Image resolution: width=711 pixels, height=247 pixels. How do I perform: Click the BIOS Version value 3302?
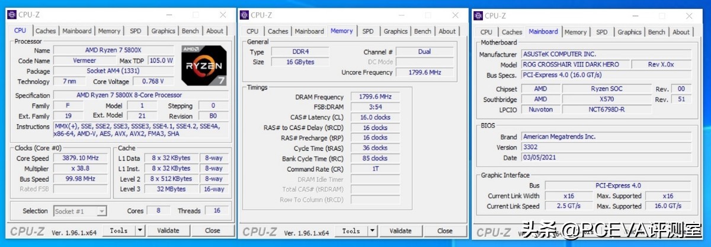click(606, 147)
